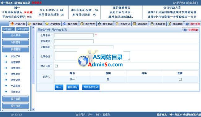Click the 帐务查询 tab icon
Viewport: 201px width, 117px height.
(x=100, y=24)
